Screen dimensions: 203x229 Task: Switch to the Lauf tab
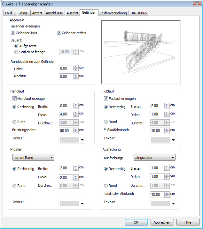[10, 13]
